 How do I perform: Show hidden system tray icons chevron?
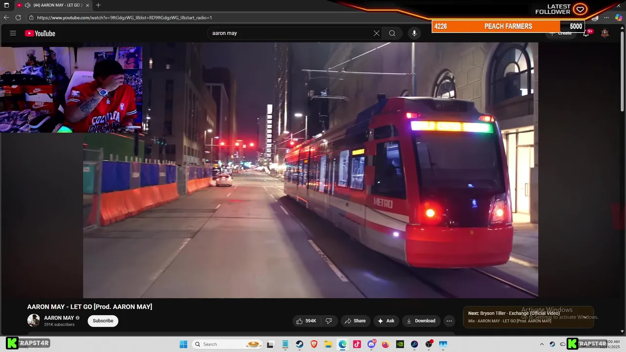tap(541, 344)
